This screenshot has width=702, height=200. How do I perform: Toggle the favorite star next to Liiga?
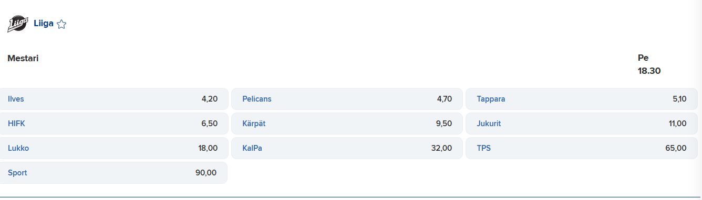pos(61,24)
